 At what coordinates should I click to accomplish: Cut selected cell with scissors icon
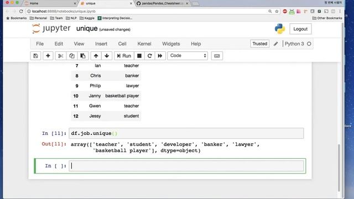click(x=60, y=56)
